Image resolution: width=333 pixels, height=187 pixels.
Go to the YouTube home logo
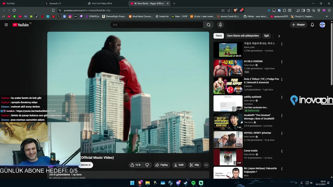[21, 25]
